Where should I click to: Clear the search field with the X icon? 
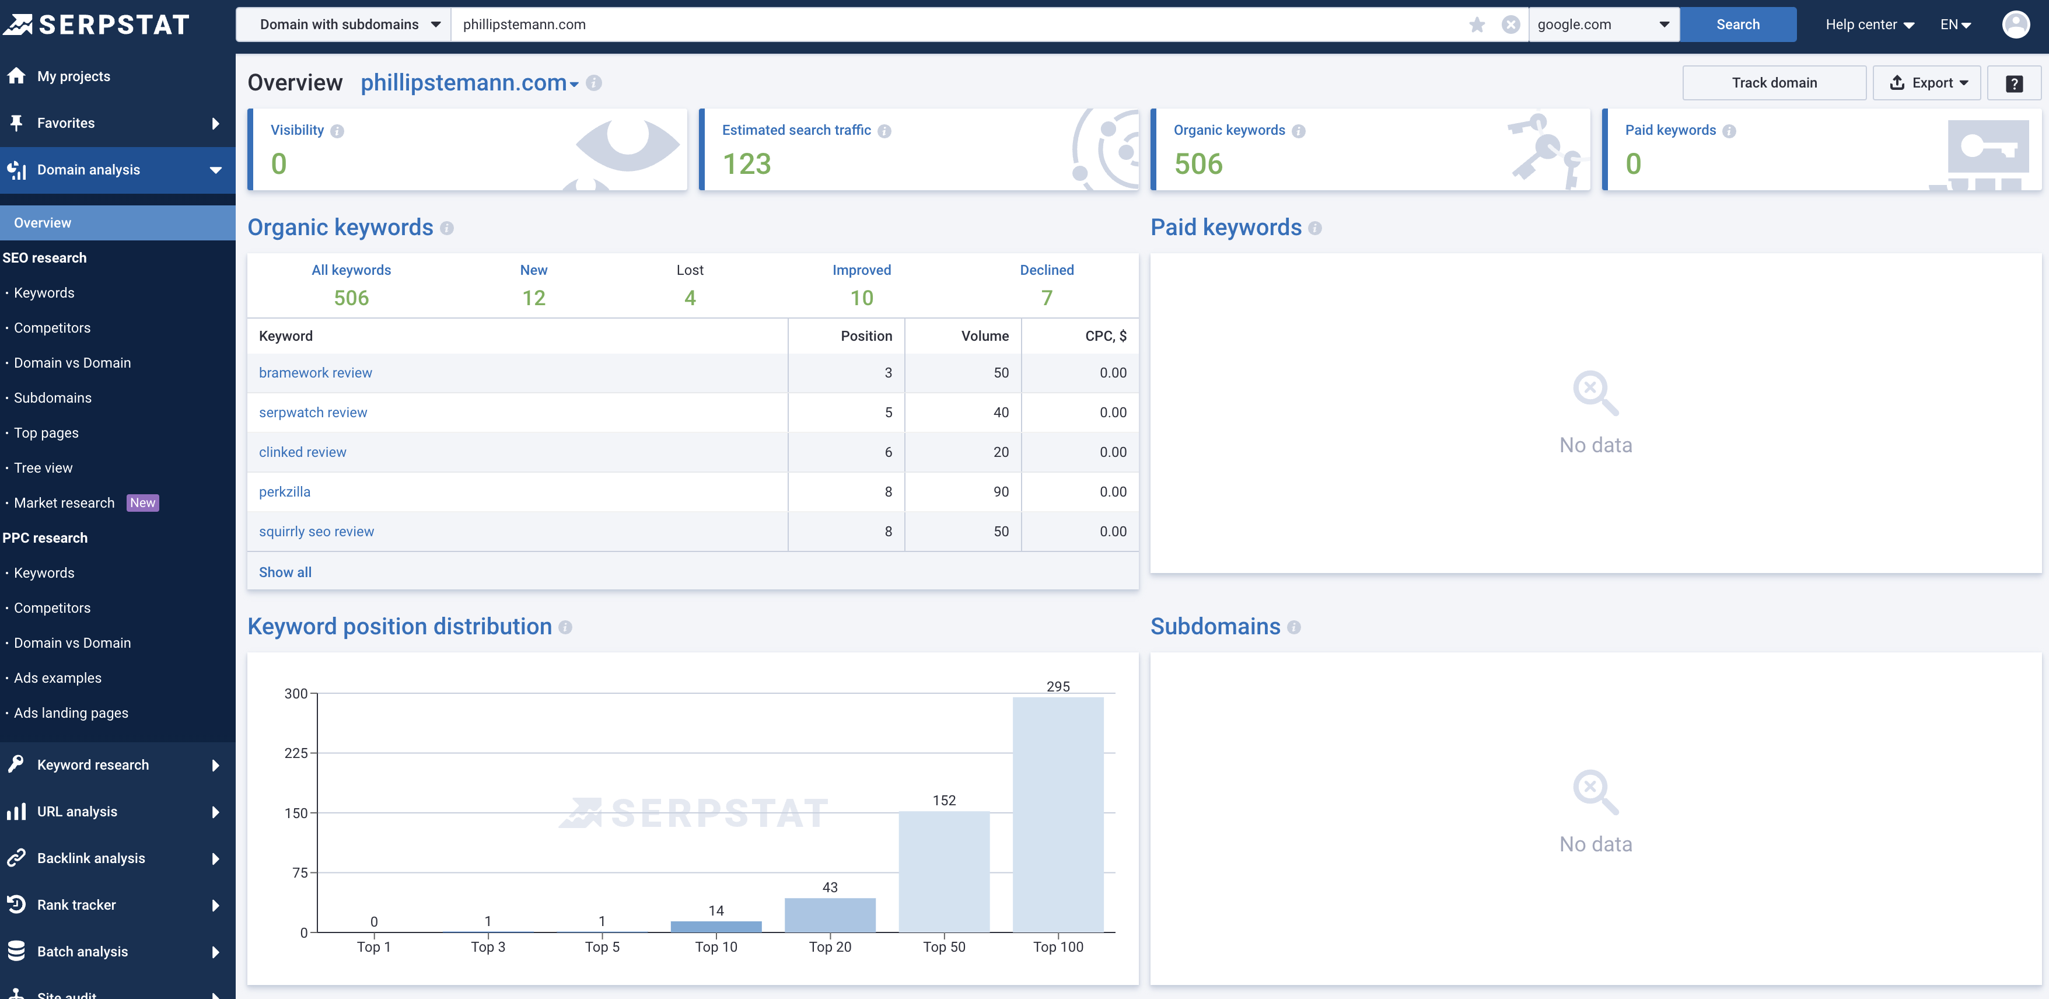[1510, 25]
